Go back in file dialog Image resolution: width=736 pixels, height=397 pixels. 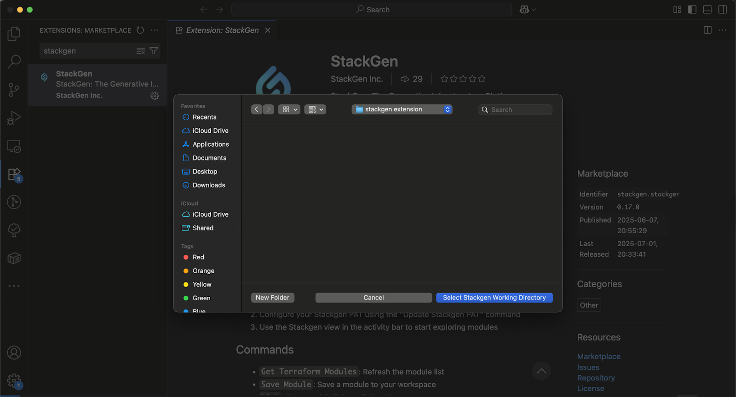(x=257, y=109)
